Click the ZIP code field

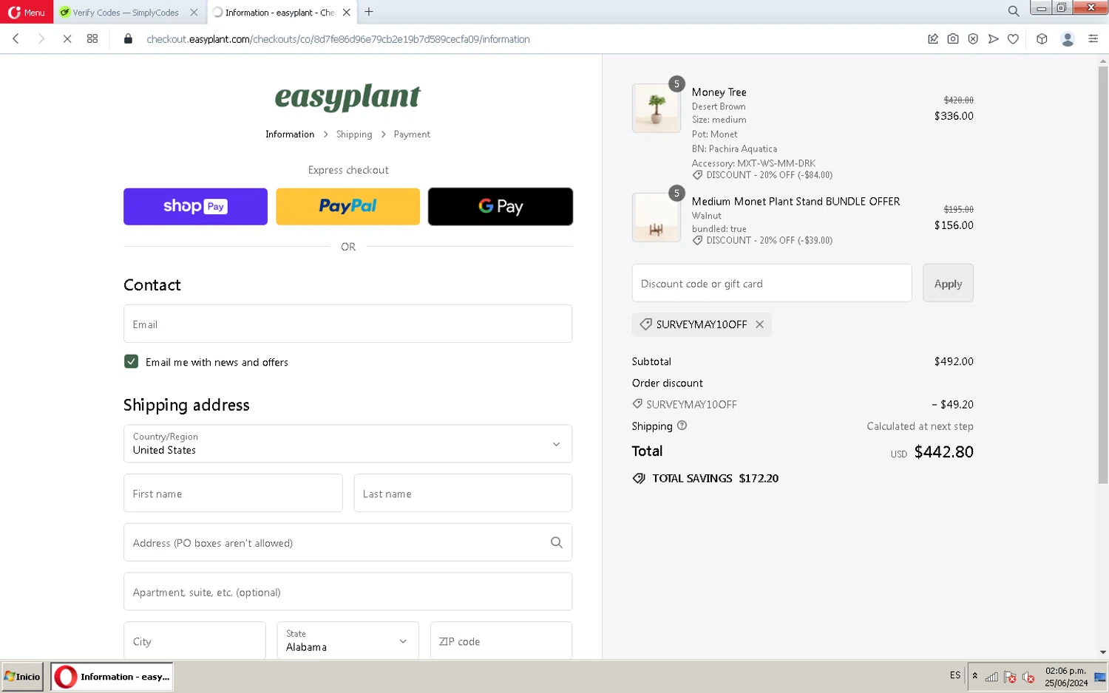[x=501, y=641]
